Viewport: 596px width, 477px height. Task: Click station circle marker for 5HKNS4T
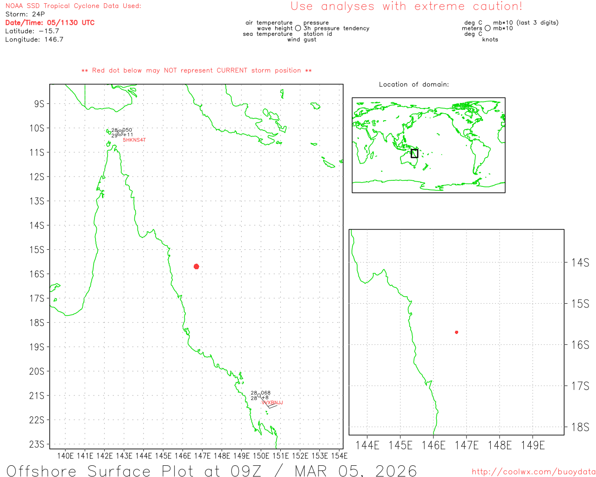pyautogui.click(x=120, y=133)
